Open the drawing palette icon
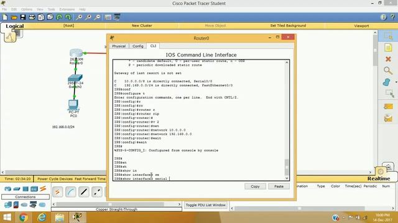The height and width of the screenshot is (223, 398). click(108, 17)
